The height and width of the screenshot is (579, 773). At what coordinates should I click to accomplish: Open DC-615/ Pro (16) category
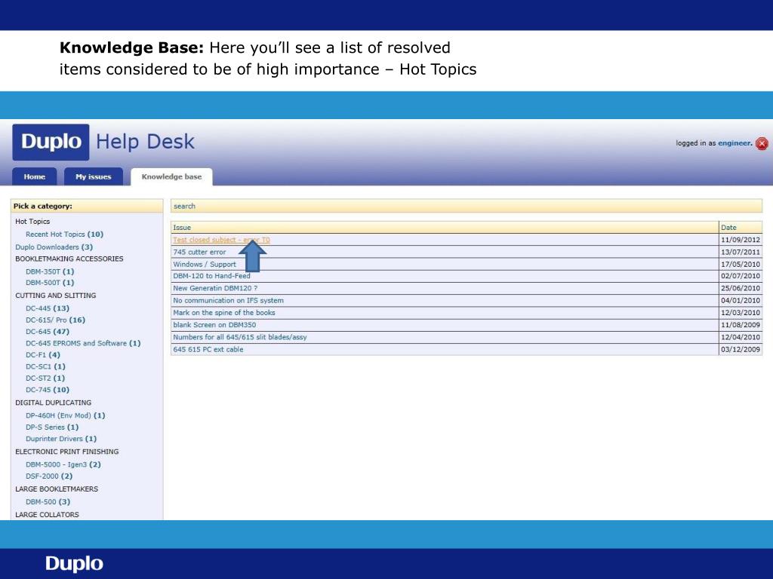(55, 320)
